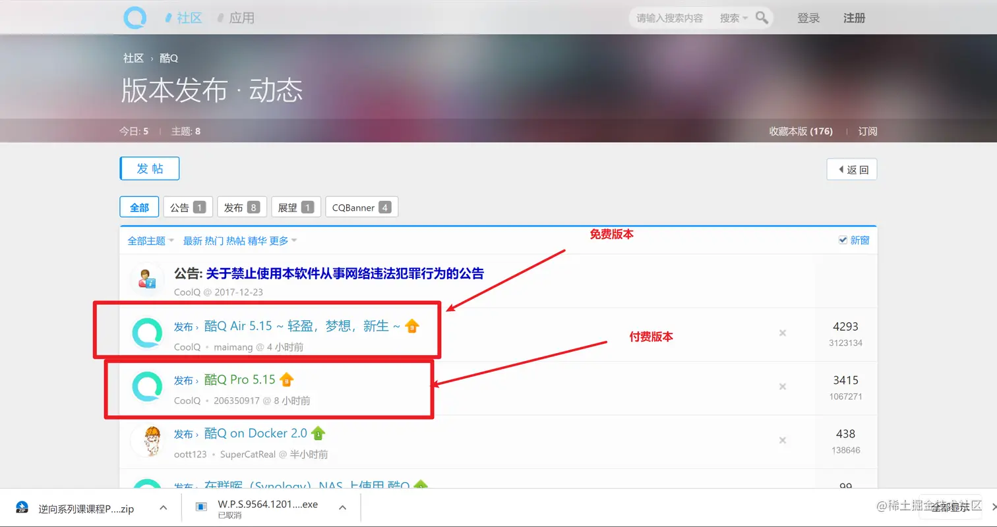The image size is (997, 527).
Task: Click the W.P.S exe download item
Action: (268, 505)
